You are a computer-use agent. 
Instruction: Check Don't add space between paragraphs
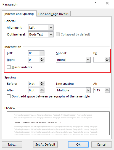[9, 96]
